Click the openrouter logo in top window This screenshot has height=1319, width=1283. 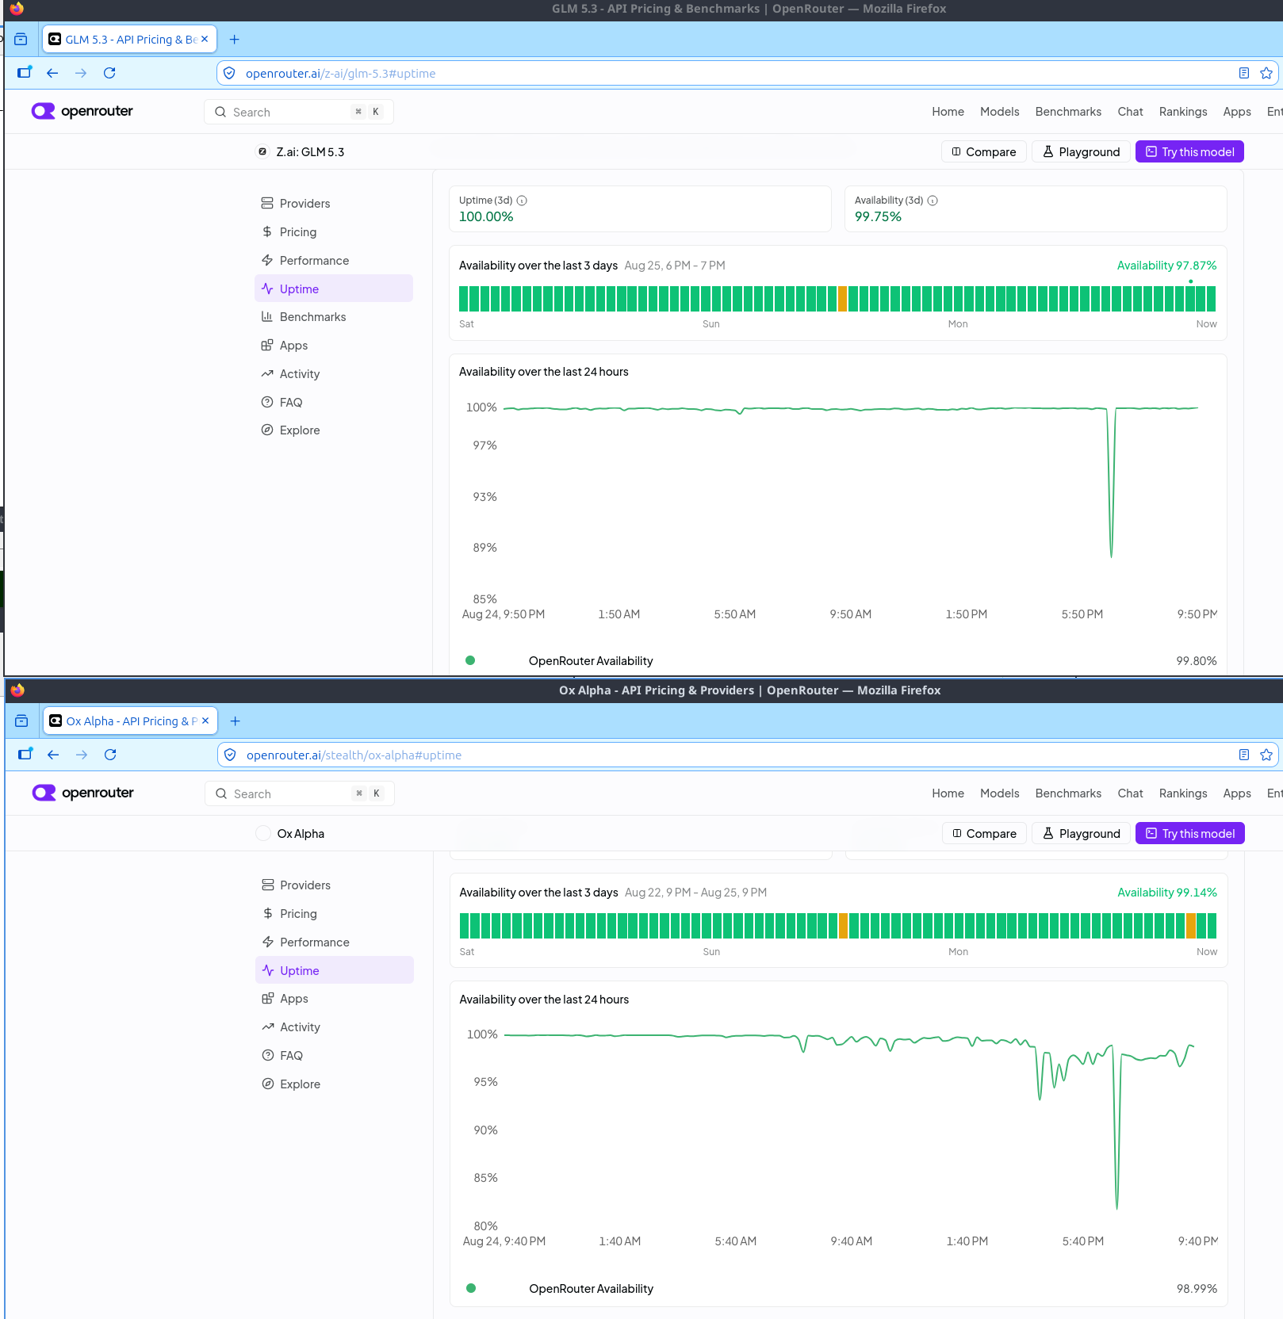(x=82, y=111)
